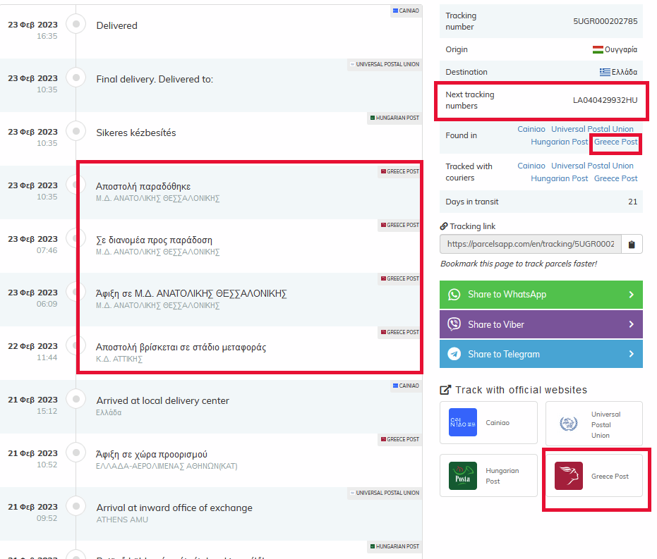Click the external-link icon by official websites
This screenshot has width=657, height=559.
445,390
